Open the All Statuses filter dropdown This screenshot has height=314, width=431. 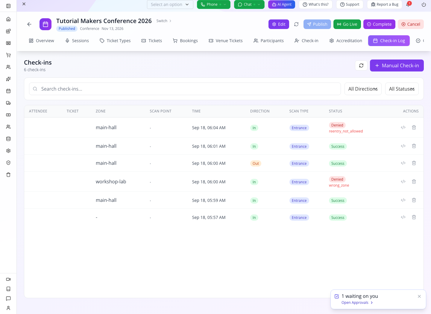402,89
